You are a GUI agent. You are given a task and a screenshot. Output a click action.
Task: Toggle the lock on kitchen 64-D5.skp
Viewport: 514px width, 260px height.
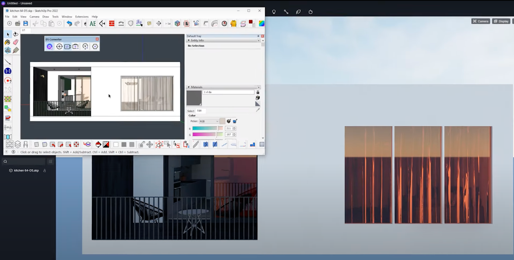tap(45, 171)
